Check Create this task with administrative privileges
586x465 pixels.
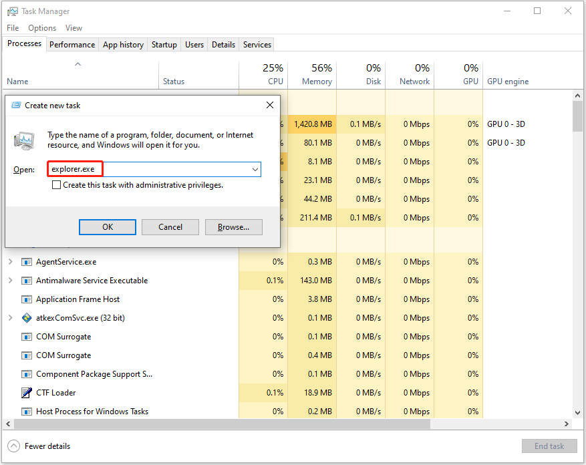click(56, 185)
